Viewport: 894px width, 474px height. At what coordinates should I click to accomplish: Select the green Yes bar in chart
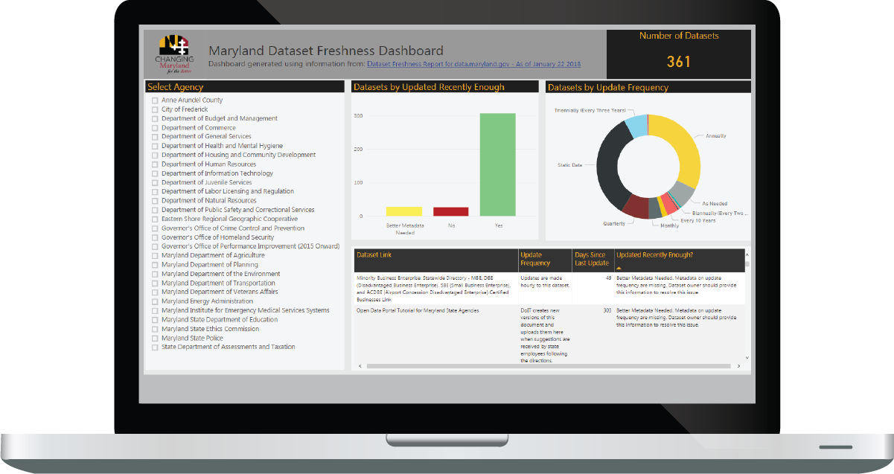click(498, 164)
